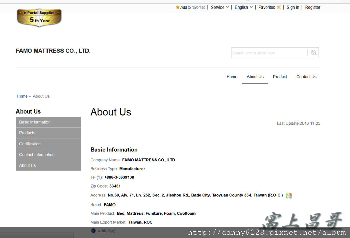
Task: Click the Company Name value text
Action: coord(149,160)
